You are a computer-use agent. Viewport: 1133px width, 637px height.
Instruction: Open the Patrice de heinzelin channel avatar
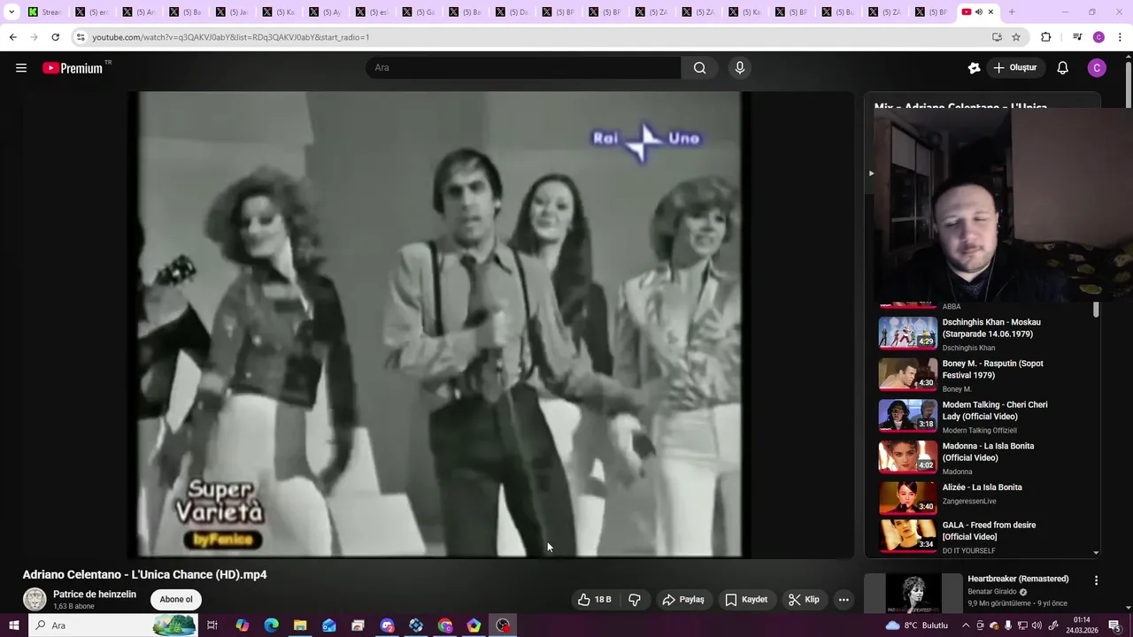click(x=35, y=600)
